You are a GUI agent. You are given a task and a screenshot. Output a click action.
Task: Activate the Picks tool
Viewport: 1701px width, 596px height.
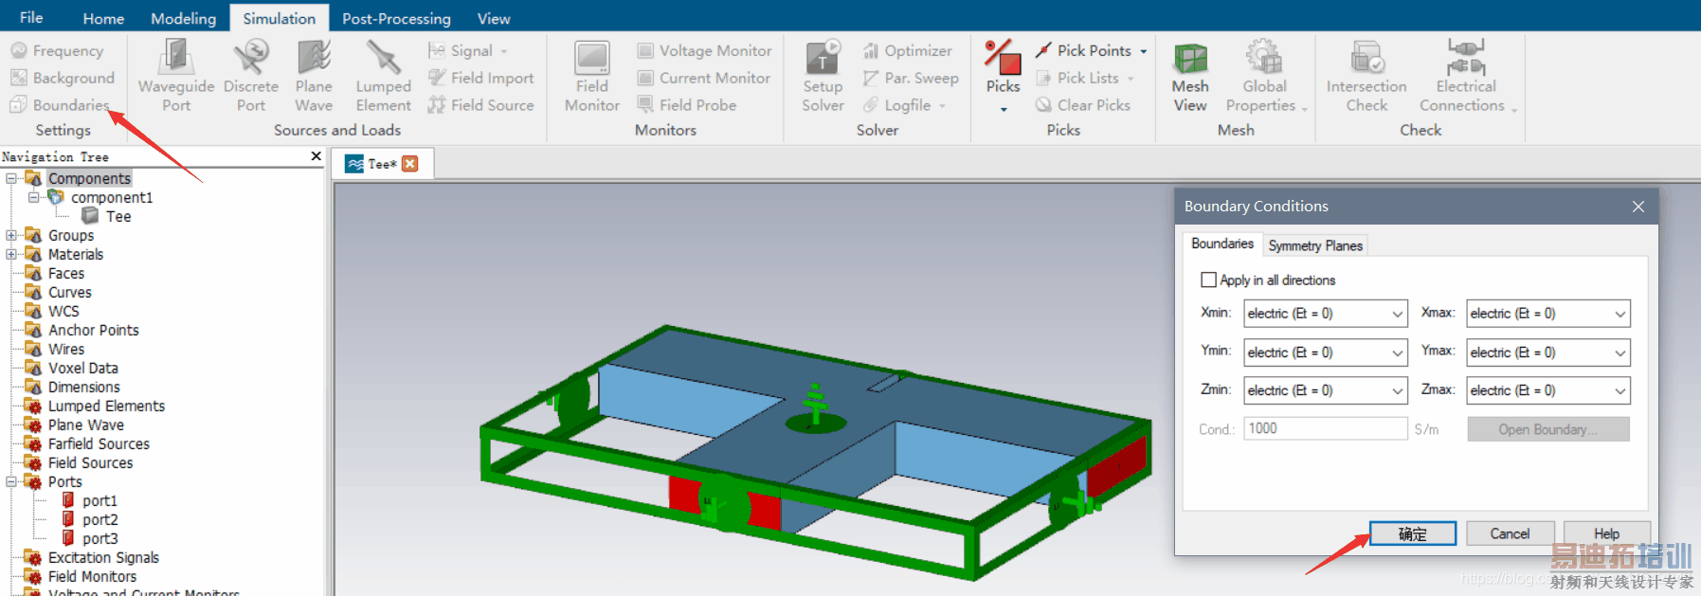[1003, 66]
